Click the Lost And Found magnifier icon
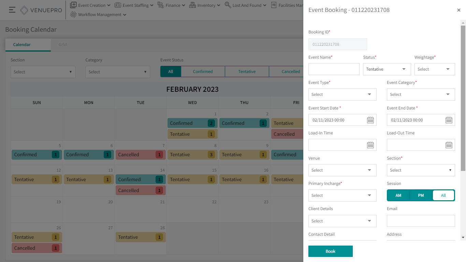This screenshot has width=466, height=262. pyautogui.click(x=228, y=5)
